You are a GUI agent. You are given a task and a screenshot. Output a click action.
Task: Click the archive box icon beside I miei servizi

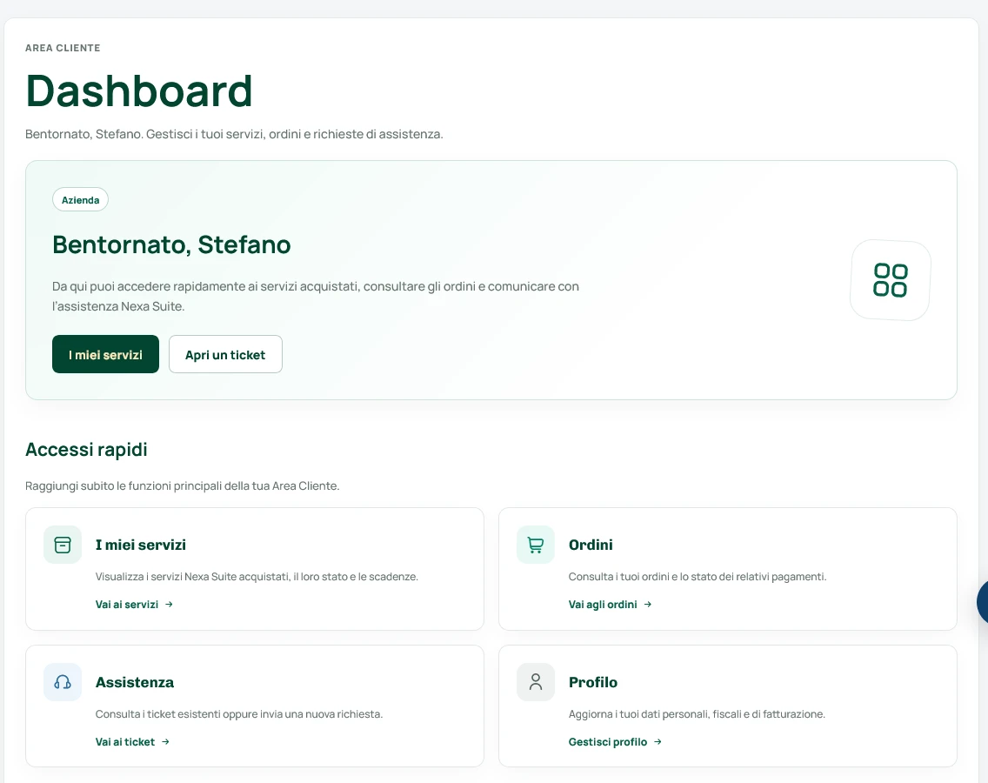[63, 545]
